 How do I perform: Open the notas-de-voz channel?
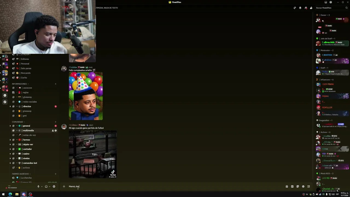click(x=34, y=135)
